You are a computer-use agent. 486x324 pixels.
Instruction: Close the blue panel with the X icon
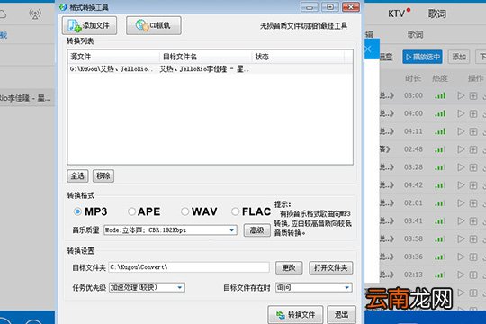pyautogui.click(x=368, y=49)
